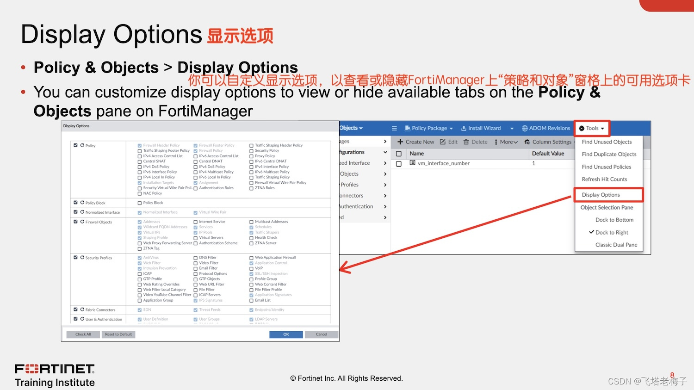This screenshot has width=694, height=390.
Task: Click the Dock to Right checkmark
Action: pos(591,232)
